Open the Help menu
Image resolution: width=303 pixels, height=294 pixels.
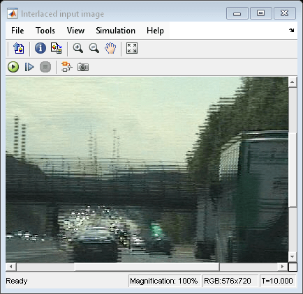(155, 31)
